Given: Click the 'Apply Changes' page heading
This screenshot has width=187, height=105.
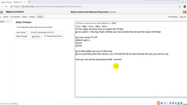Looking at the screenshot, I should coord(23,22).
